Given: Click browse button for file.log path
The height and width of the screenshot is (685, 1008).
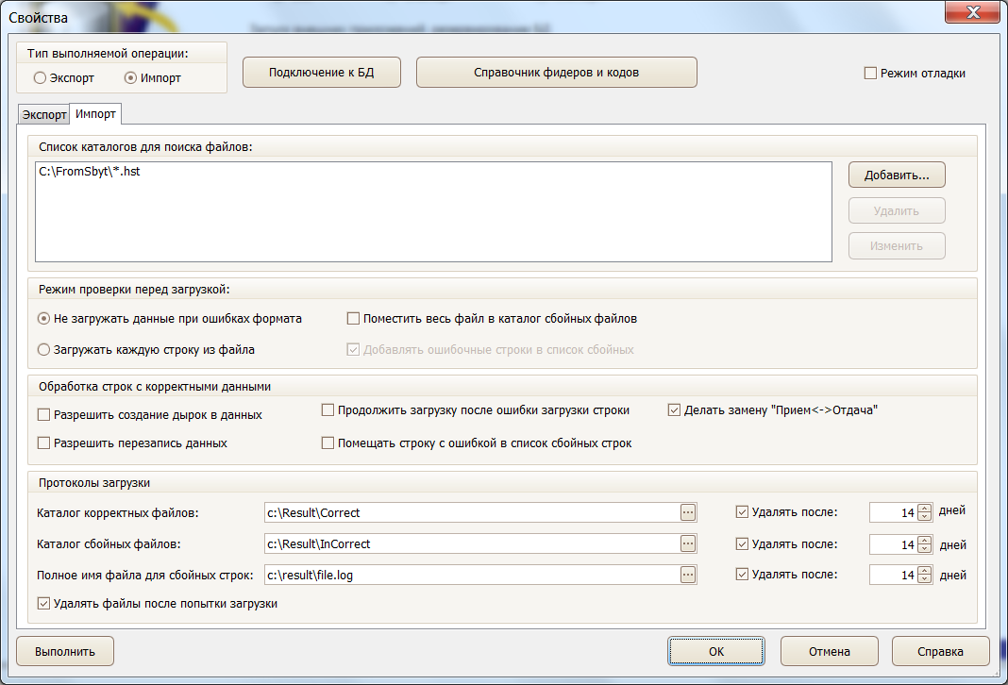Looking at the screenshot, I should [x=688, y=575].
